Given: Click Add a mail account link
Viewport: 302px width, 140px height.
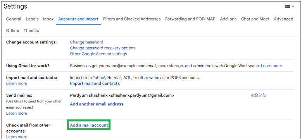Looking at the screenshot, I should [89, 125].
